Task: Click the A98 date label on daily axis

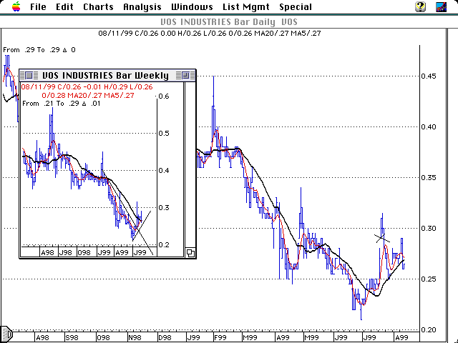Action: [x=42, y=338]
